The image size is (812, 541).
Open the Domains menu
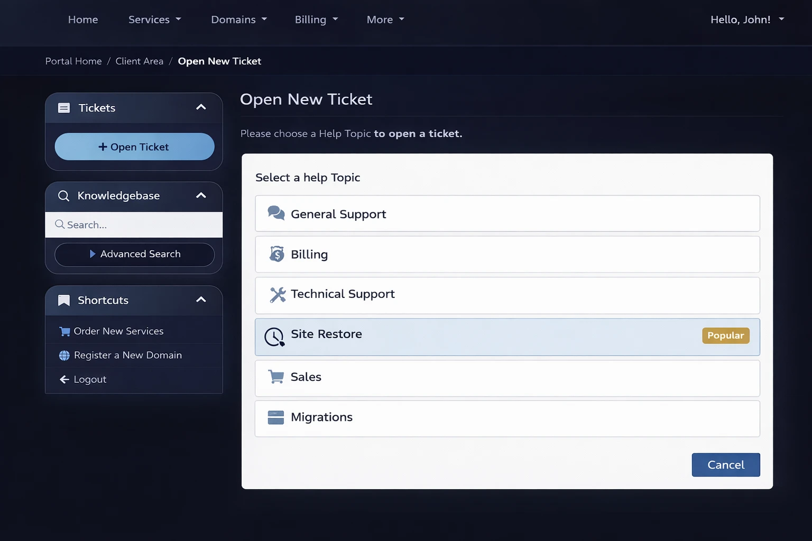238,20
